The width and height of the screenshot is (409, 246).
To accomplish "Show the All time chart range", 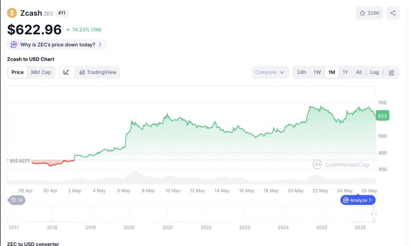I will (359, 72).
